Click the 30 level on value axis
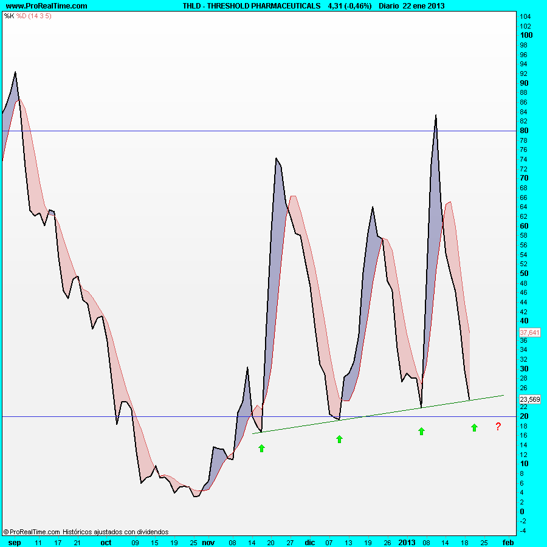The width and height of the screenshot is (547, 547). (524, 368)
